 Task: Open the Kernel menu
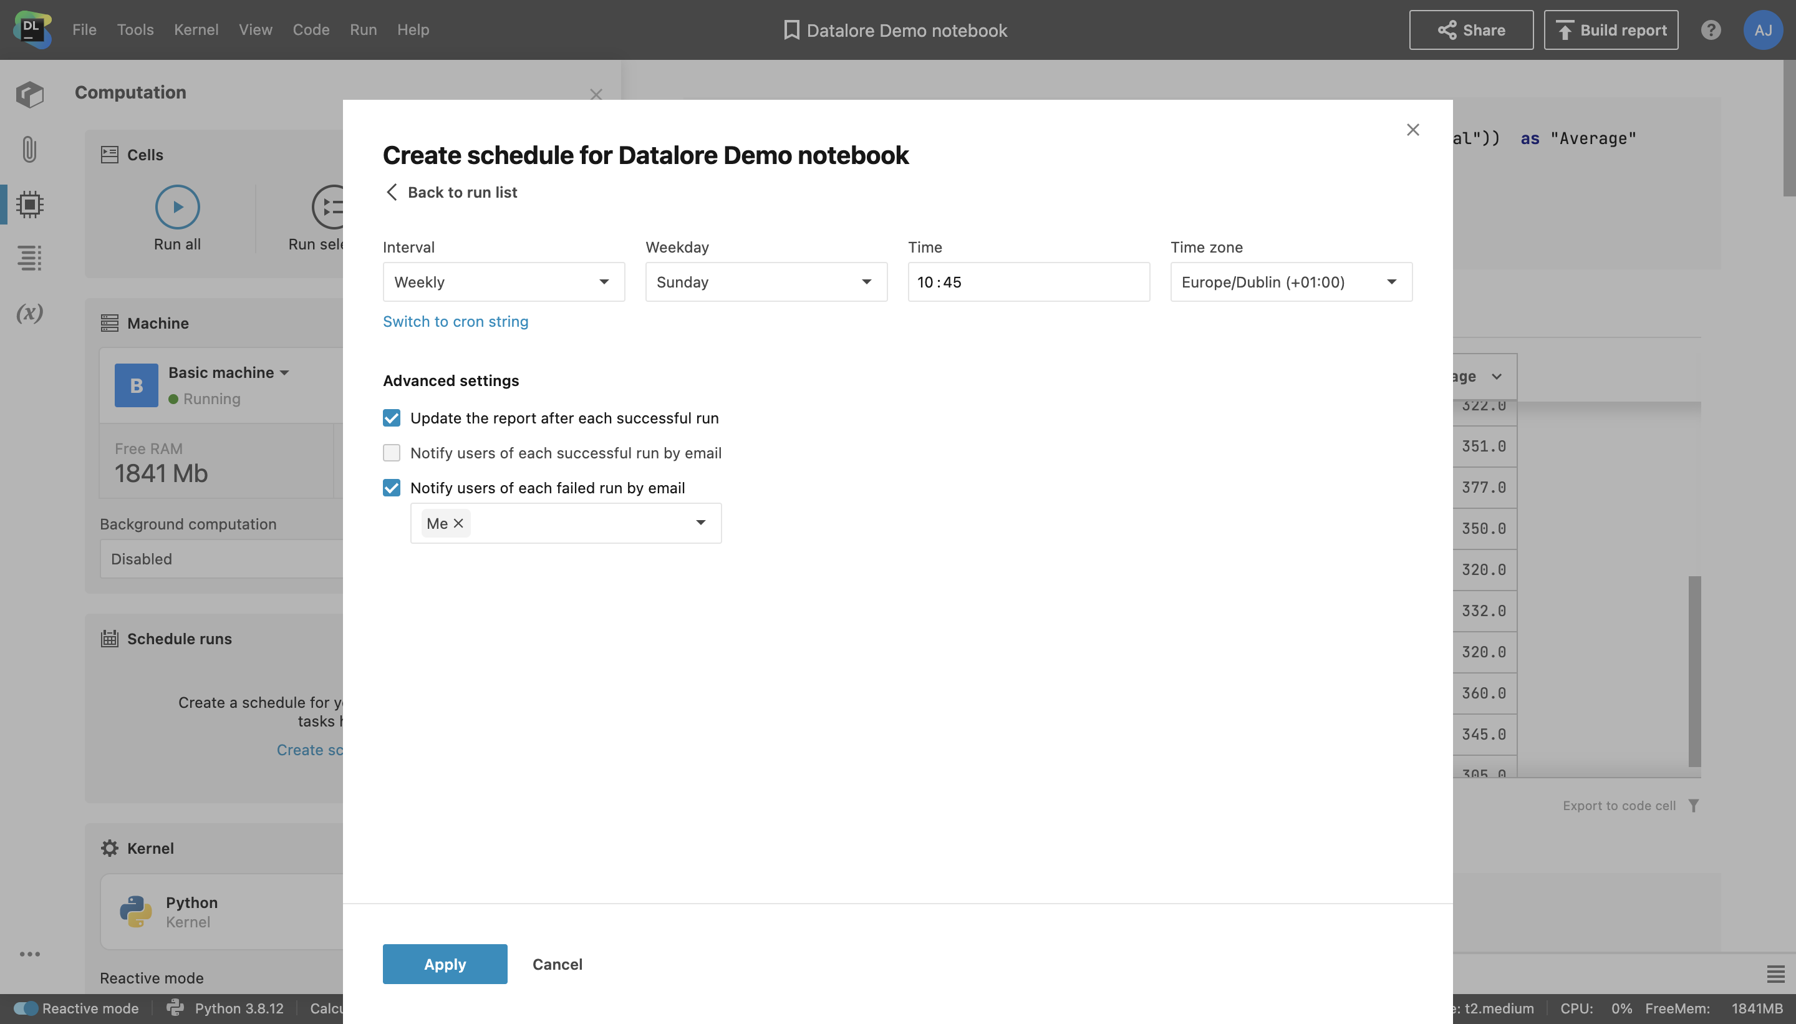point(195,29)
